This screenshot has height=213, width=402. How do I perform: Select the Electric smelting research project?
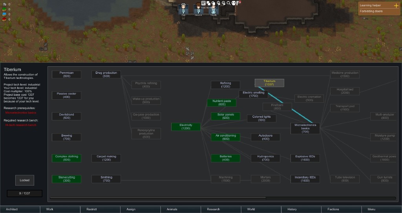pyautogui.click(x=253, y=94)
